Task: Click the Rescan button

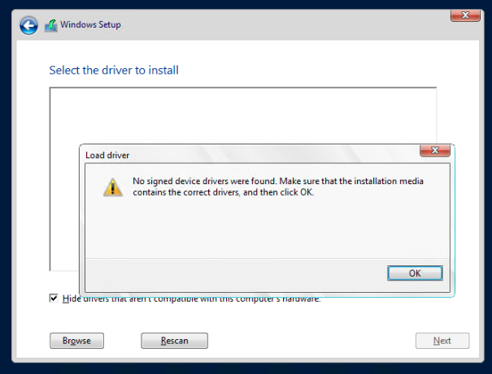Action: [174, 341]
